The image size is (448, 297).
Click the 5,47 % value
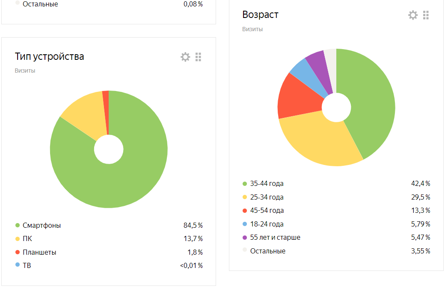pyautogui.click(x=421, y=237)
